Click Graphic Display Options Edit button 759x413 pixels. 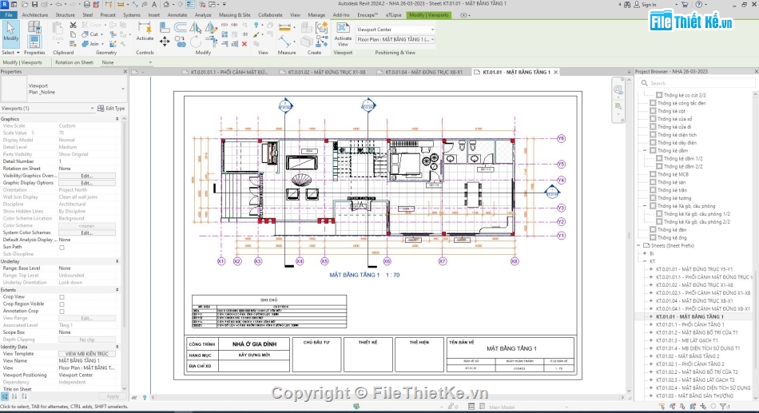[86, 184]
